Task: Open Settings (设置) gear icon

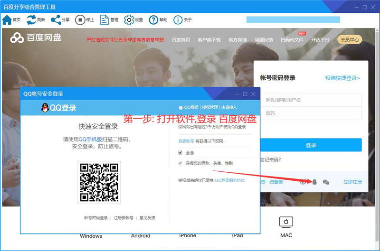Action: (x=129, y=20)
